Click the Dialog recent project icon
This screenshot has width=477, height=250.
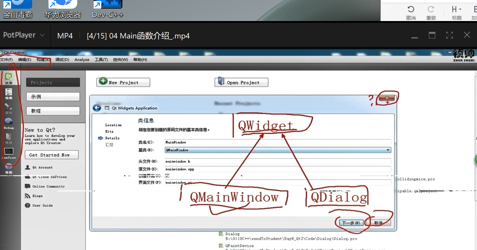[221, 234]
